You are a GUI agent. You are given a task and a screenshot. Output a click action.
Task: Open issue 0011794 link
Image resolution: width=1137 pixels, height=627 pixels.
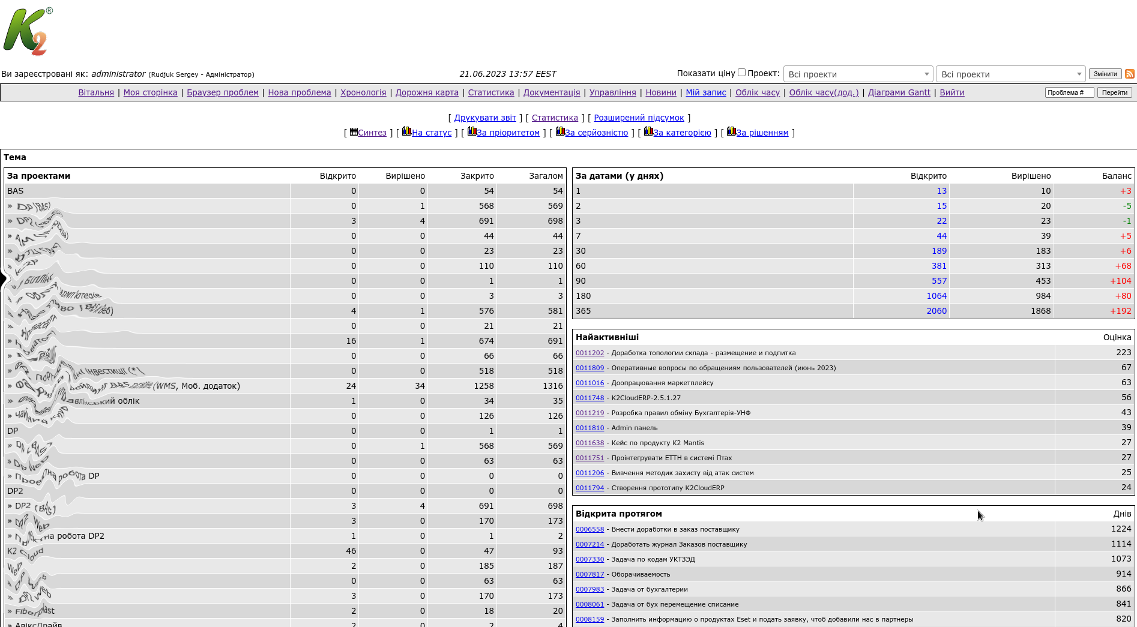[x=590, y=488]
